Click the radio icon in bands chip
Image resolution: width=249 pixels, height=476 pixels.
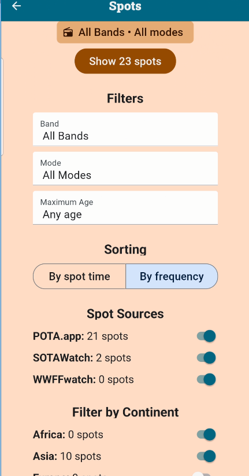click(x=68, y=32)
